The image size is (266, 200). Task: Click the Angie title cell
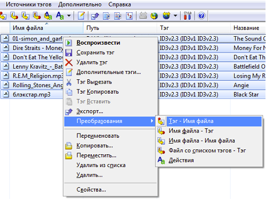pyautogui.click(x=241, y=85)
